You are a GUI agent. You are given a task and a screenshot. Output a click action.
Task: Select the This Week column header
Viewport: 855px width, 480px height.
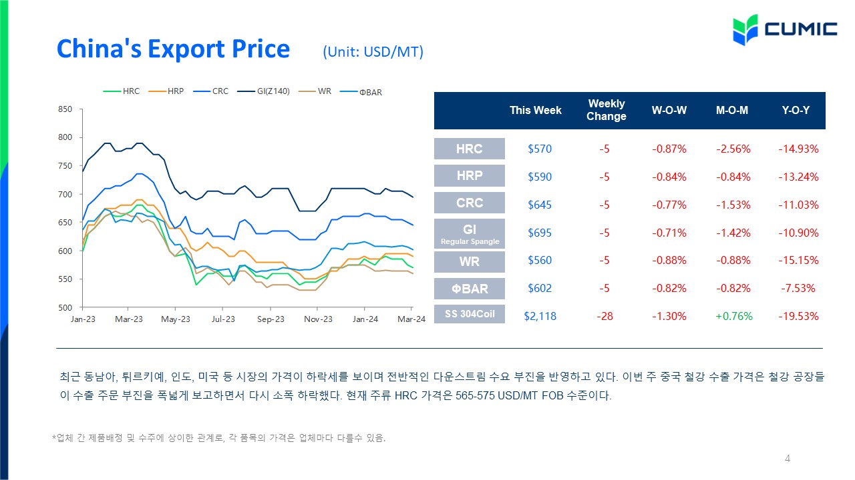pos(536,111)
